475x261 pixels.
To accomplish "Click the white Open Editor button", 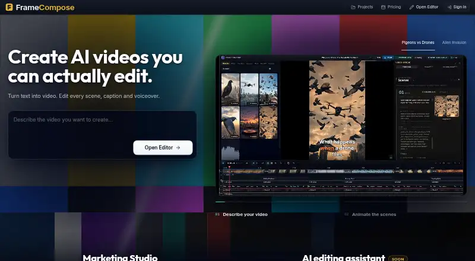I will pos(163,148).
